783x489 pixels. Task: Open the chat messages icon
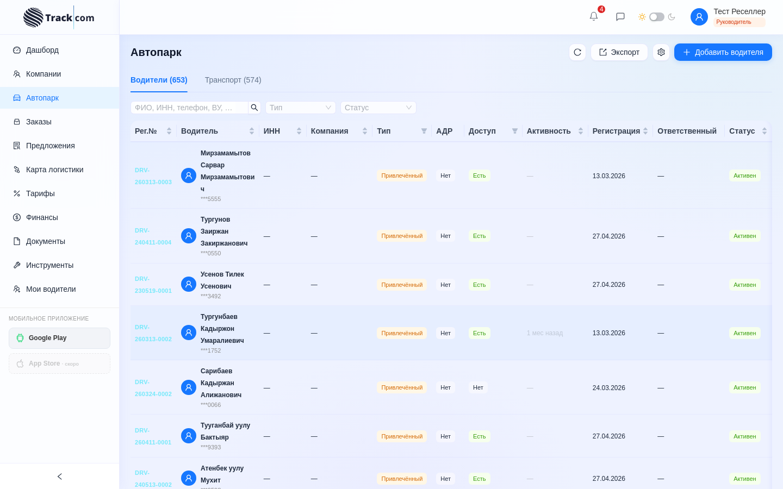pyautogui.click(x=620, y=17)
